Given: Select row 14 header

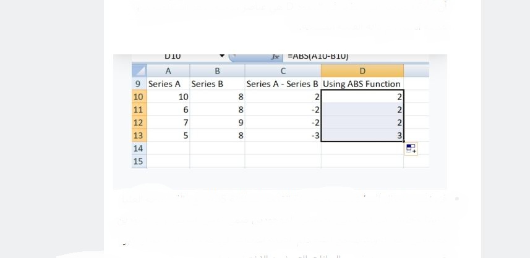Looking at the screenshot, I should pos(139,148).
